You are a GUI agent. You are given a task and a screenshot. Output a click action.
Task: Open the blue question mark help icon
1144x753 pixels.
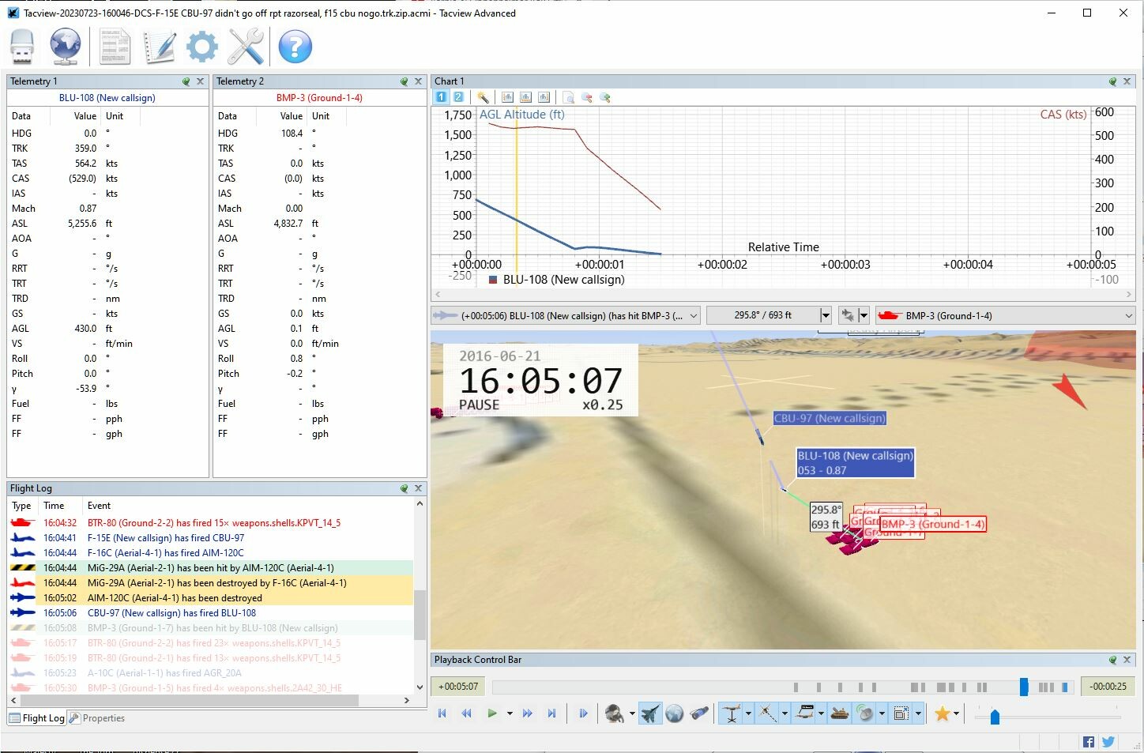pos(295,47)
